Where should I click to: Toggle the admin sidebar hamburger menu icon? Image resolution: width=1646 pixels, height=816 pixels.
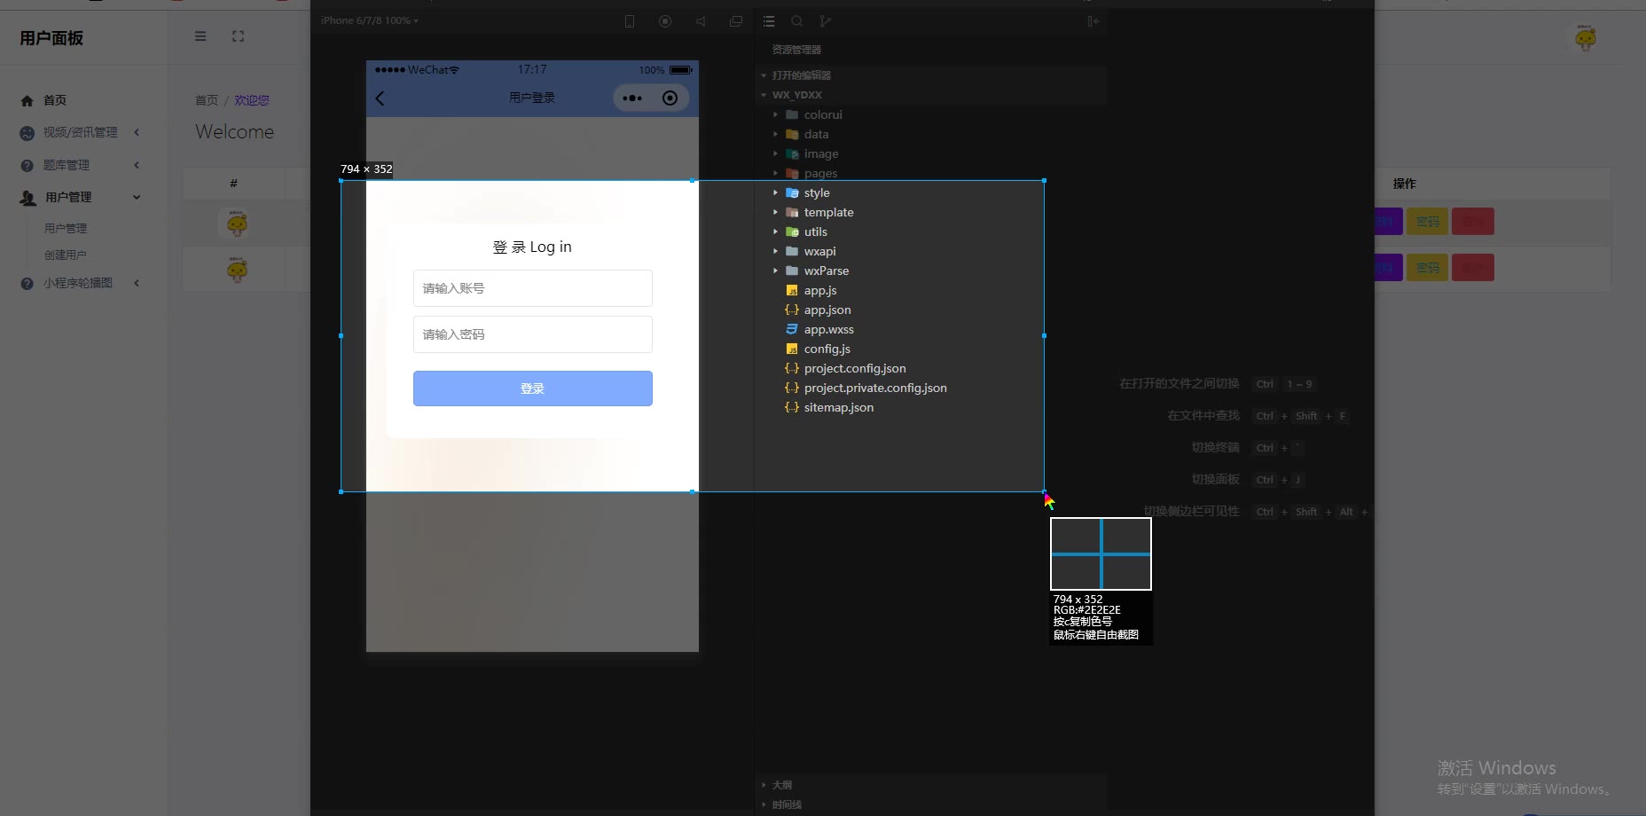pos(200,36)
